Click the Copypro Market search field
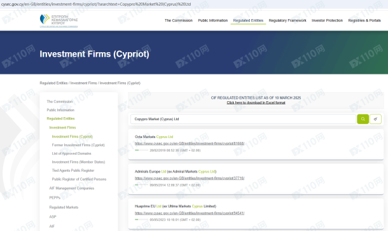388x231 pixels. (243, 119)
